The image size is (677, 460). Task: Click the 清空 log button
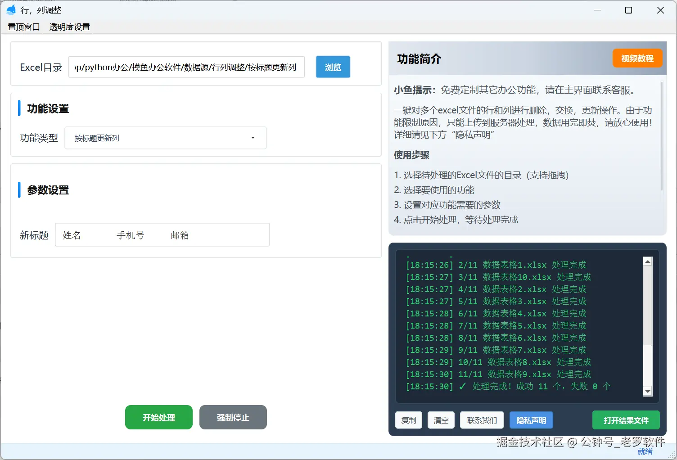441,420
